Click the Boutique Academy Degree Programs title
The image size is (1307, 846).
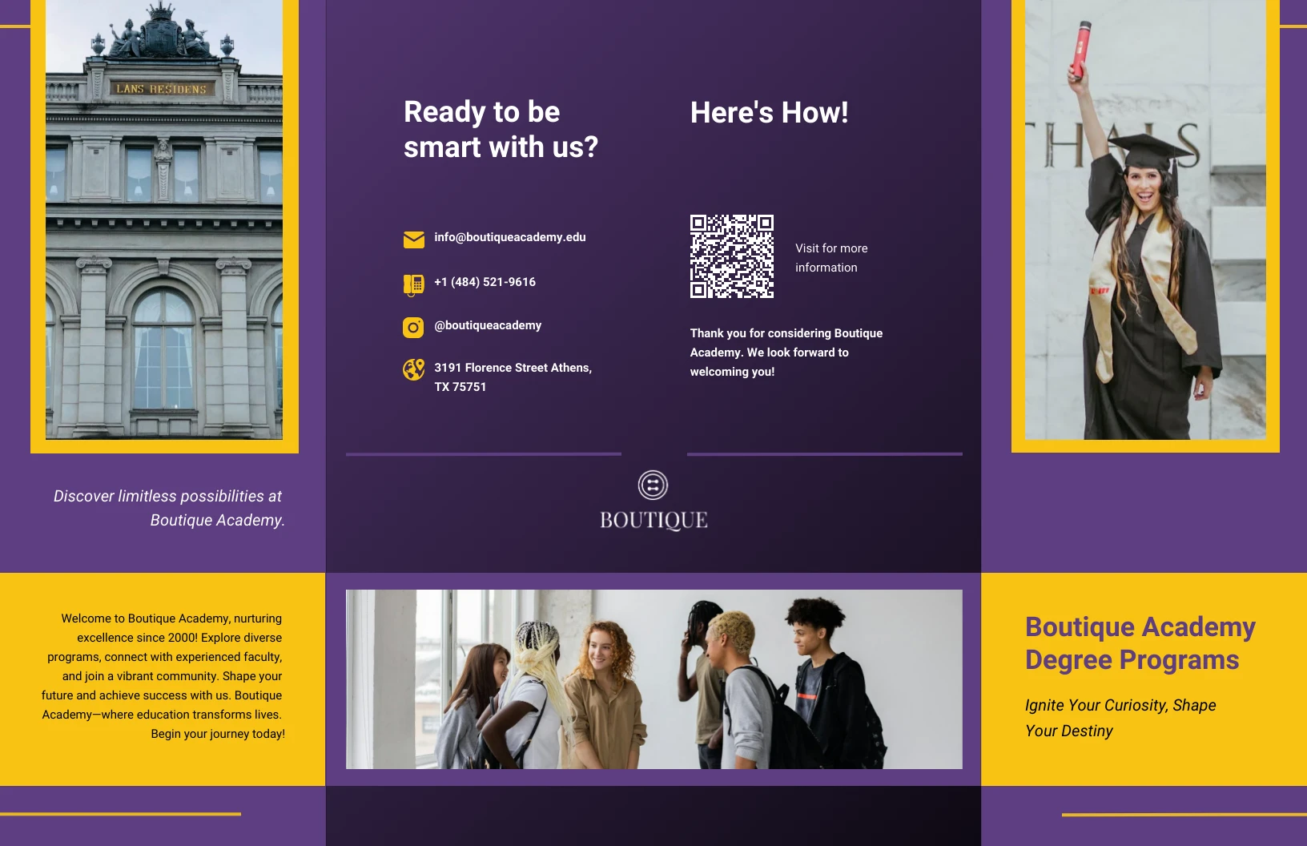point(1139,643)
